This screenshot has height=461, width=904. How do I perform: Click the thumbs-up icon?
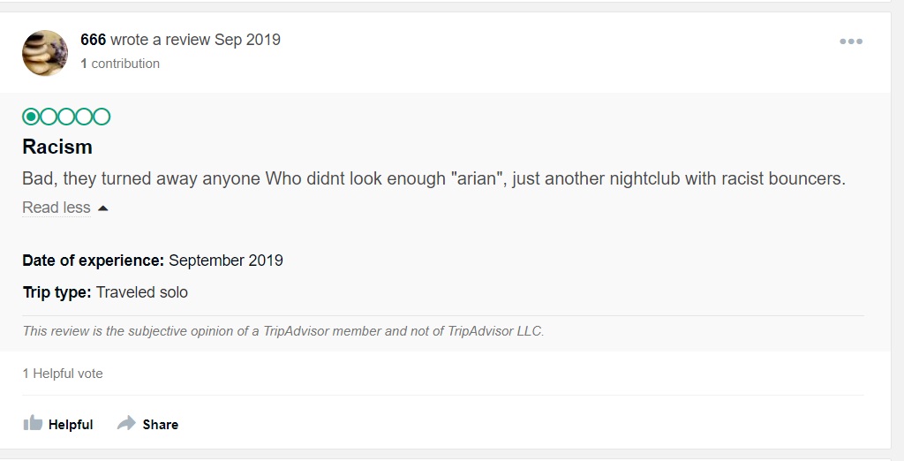(34, 423)
